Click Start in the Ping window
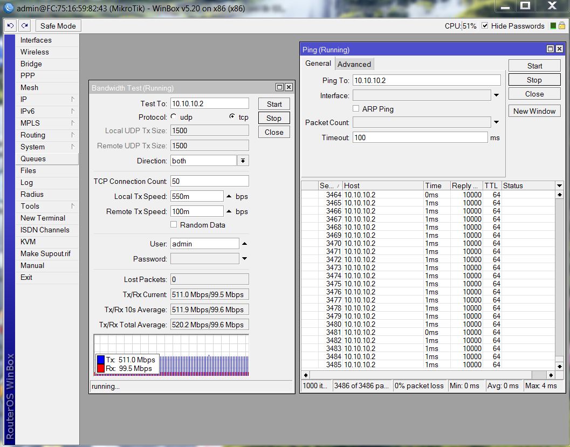The height and width of the screenshot is (447, 570). (534, 66)
